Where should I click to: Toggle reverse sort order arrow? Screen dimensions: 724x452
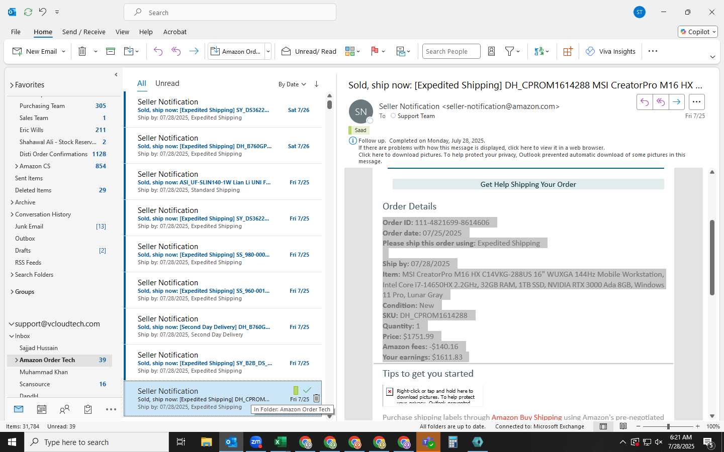[316, 84]
